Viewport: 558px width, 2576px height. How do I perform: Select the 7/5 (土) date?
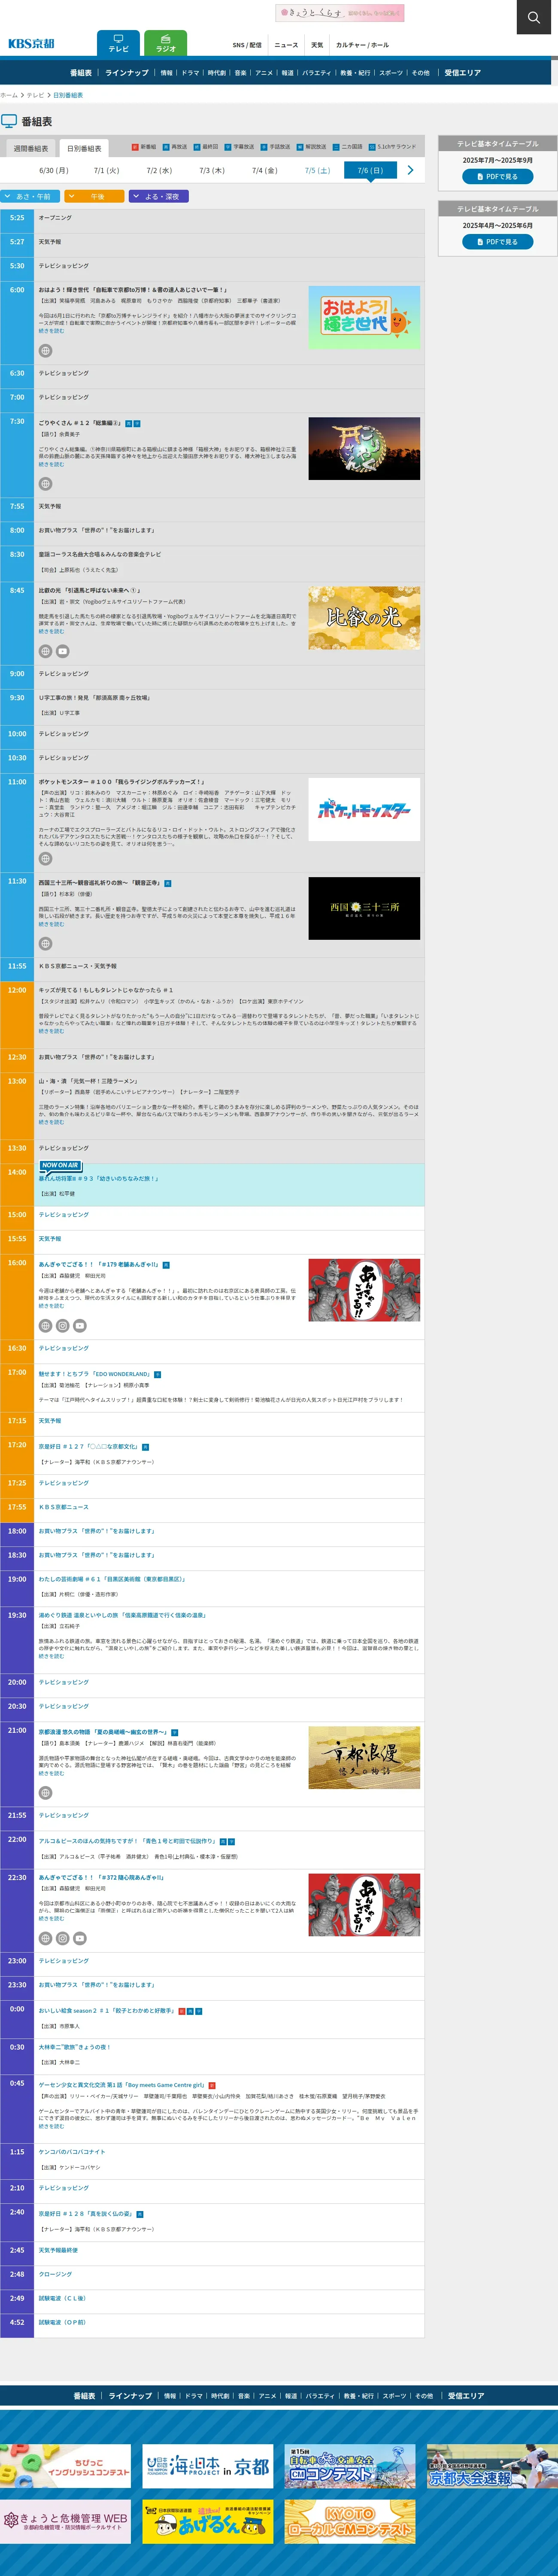point(317,171)
